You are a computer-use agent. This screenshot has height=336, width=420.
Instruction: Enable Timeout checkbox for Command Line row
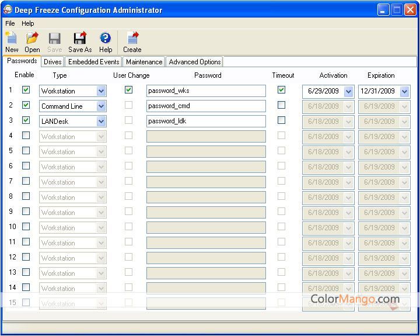click(282, 105)
